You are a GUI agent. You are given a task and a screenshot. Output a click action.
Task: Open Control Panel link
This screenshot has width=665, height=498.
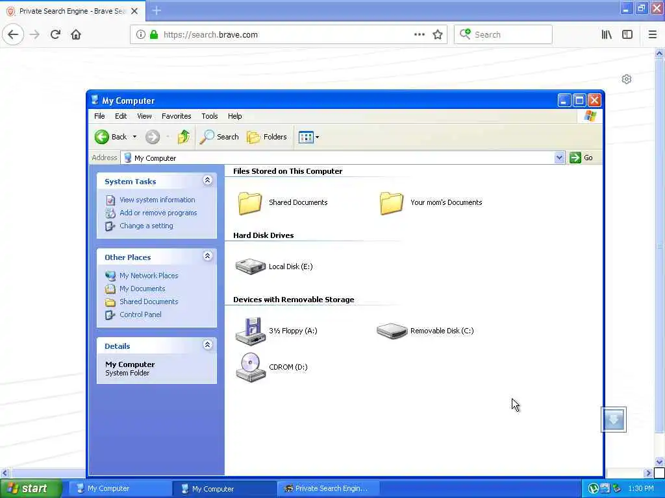(140, 314)
